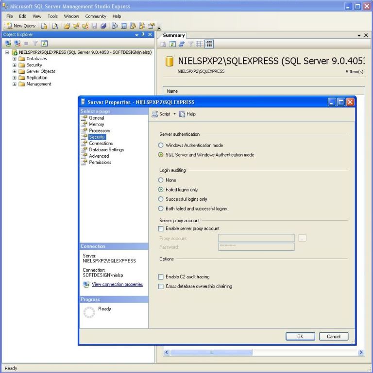Toggle Cross database ownership chaining
The image size is (373, 373).
point(161,286)
